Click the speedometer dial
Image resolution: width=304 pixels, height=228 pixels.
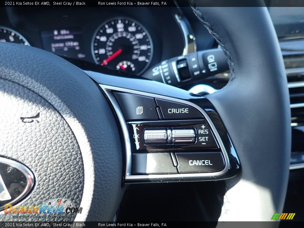[122, 45]
